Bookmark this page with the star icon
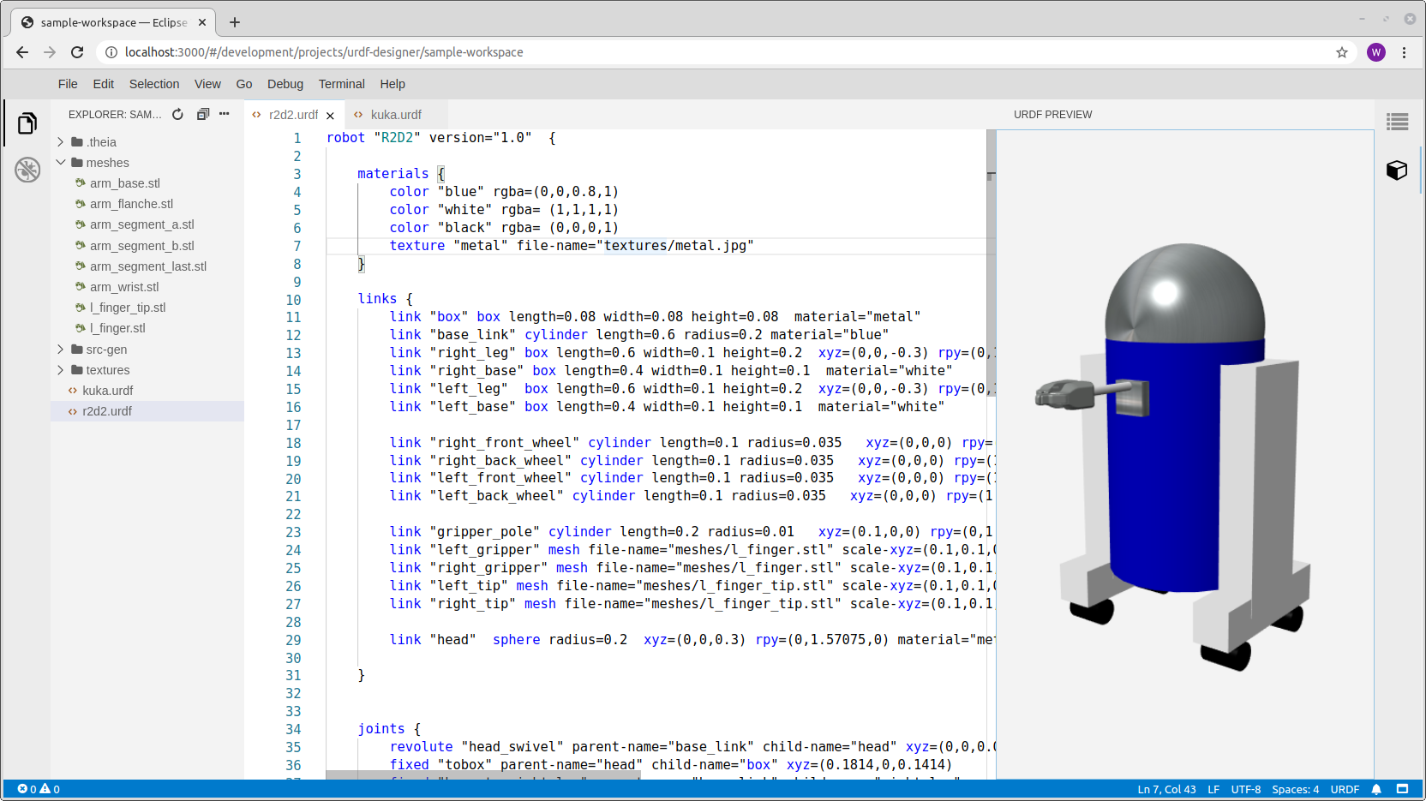This screenshot has height=801, width=1426. 1342,52
